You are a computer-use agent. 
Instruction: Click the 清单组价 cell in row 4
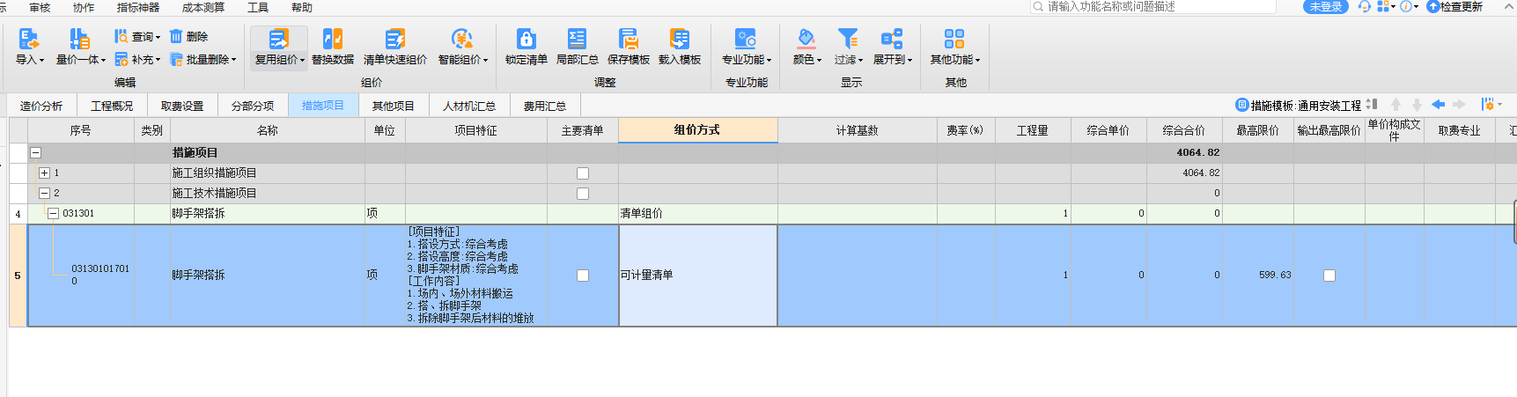coord(697,214)
